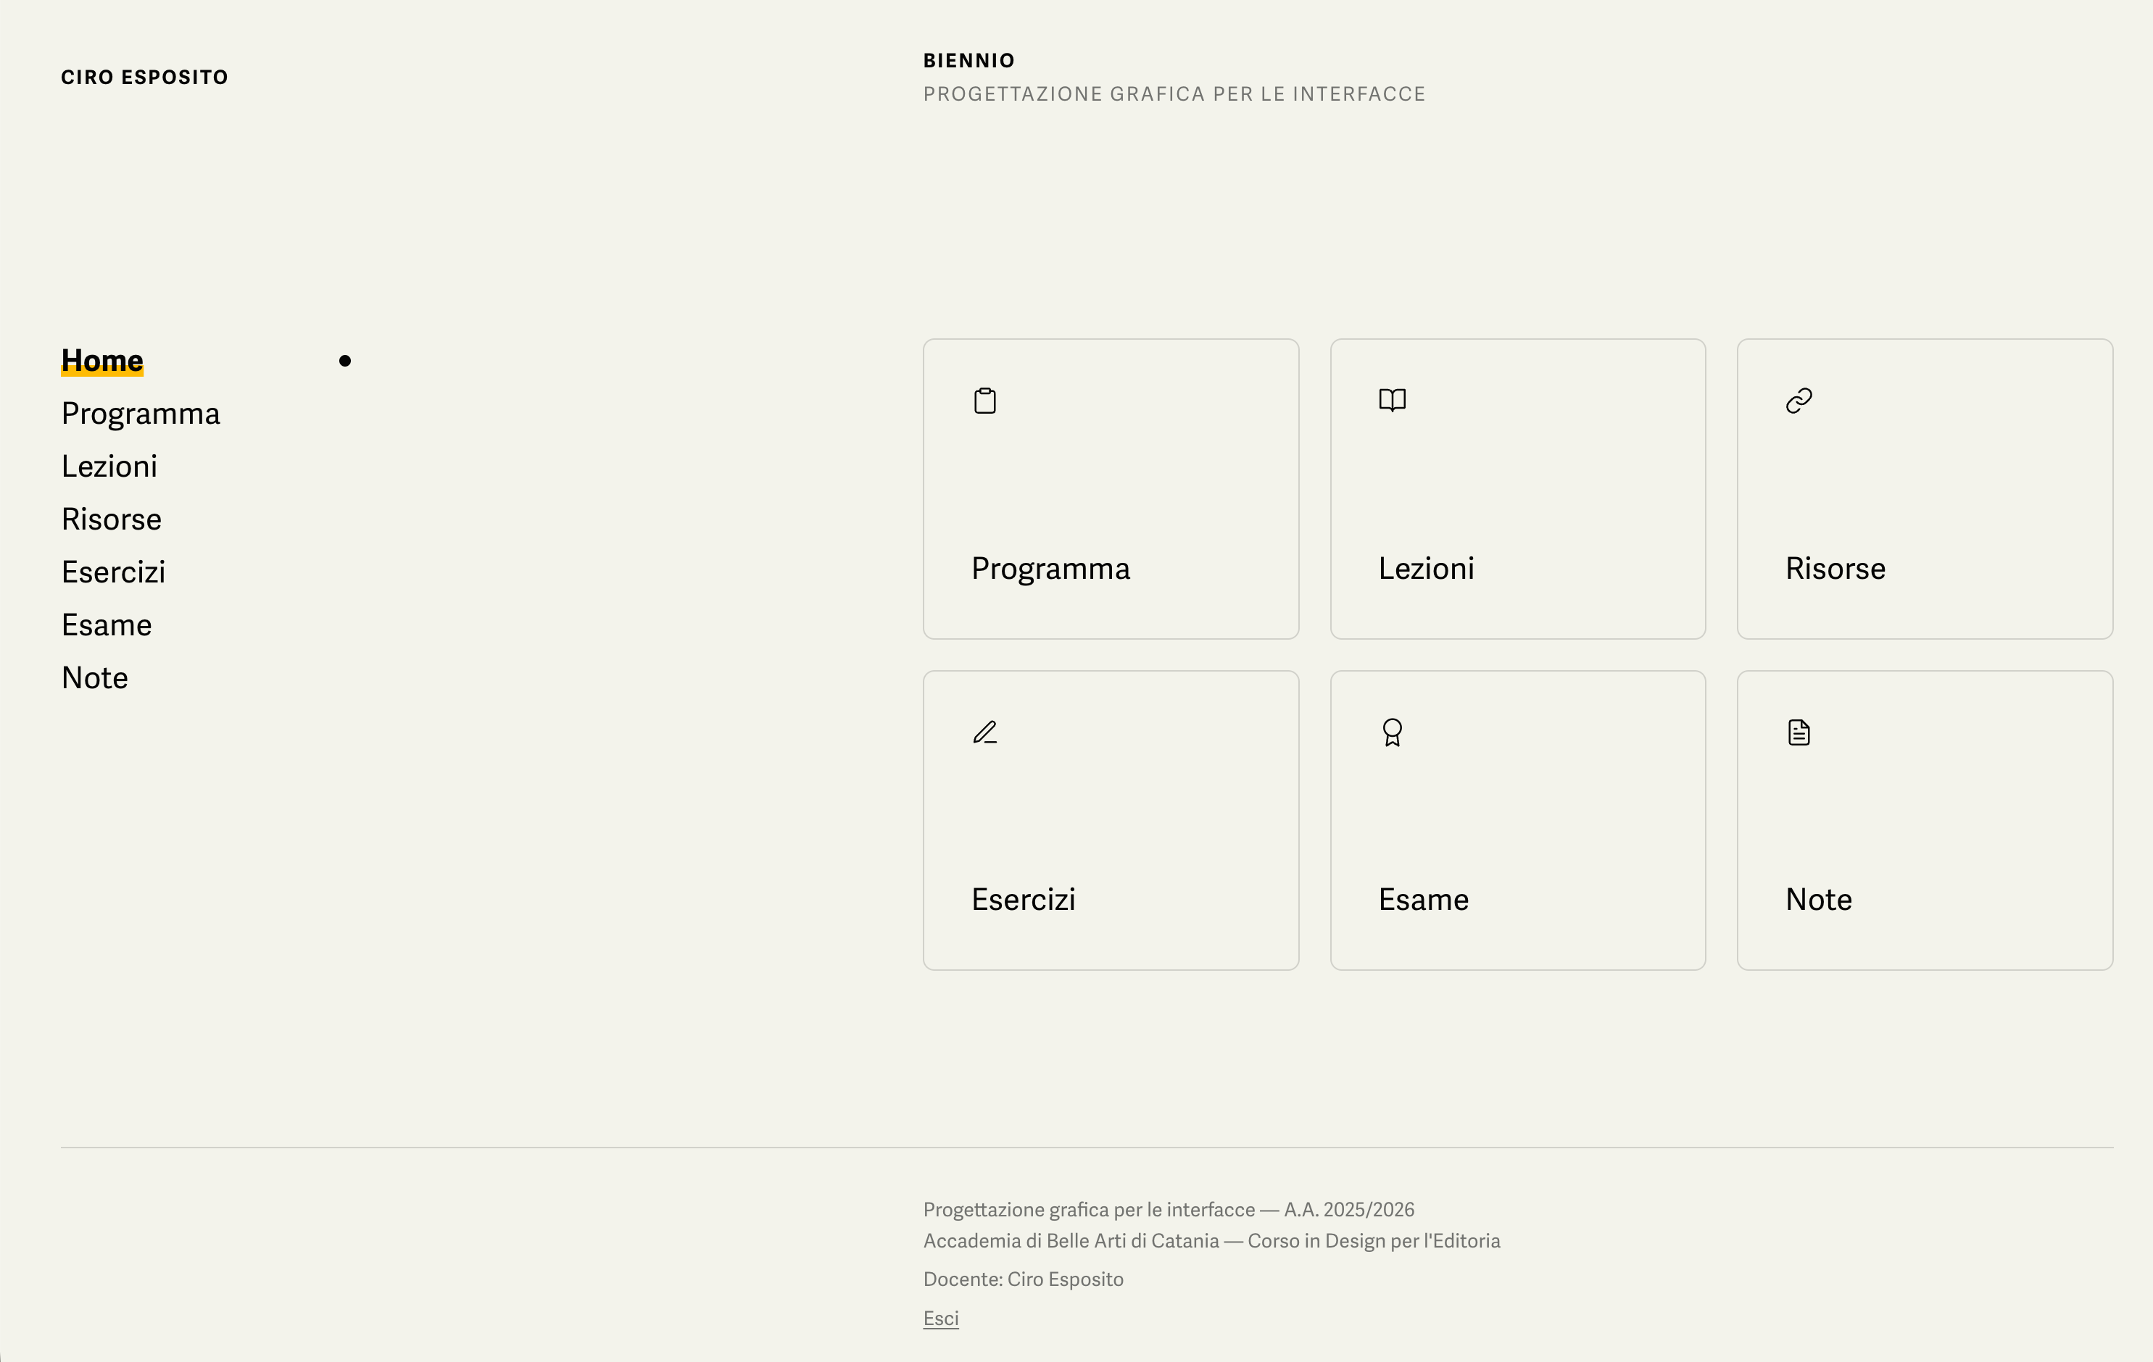Click the CIRO ESPOSITO site title
Viewport: 2153px width, 1362px height.
(145, 77)
